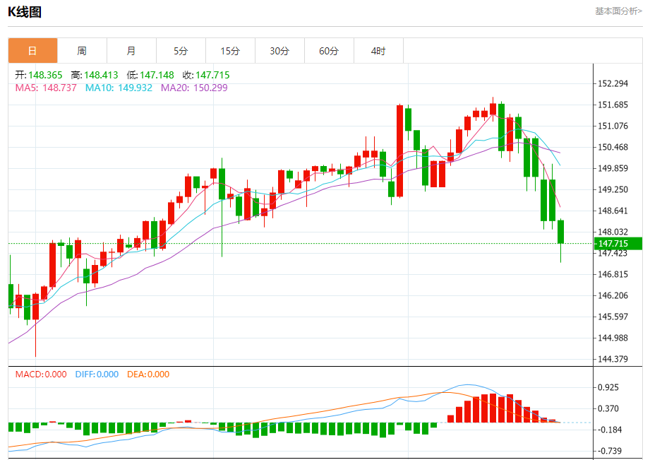
Task: Click the open price 148.365
Action: point(45,75)
